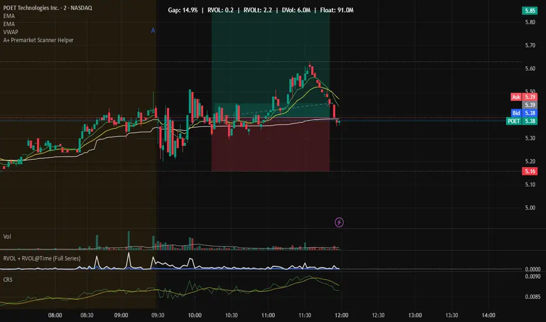Click the 0.0085 CRS scale value
The height and width of the screenshot is (322, 546).
pos(533,297)
